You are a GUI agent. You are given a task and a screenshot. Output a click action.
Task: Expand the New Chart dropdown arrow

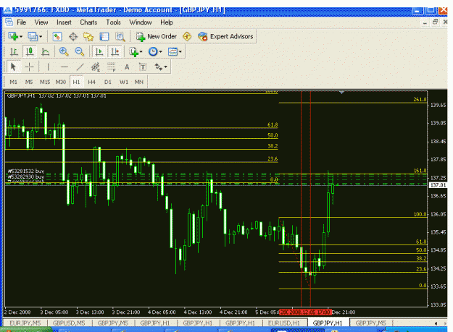21,37
